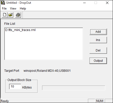Image resolution: width=113 pixels, height=103 pixels.
Task: Click the Print toolbar icon
Action: [x=18, y=15]
